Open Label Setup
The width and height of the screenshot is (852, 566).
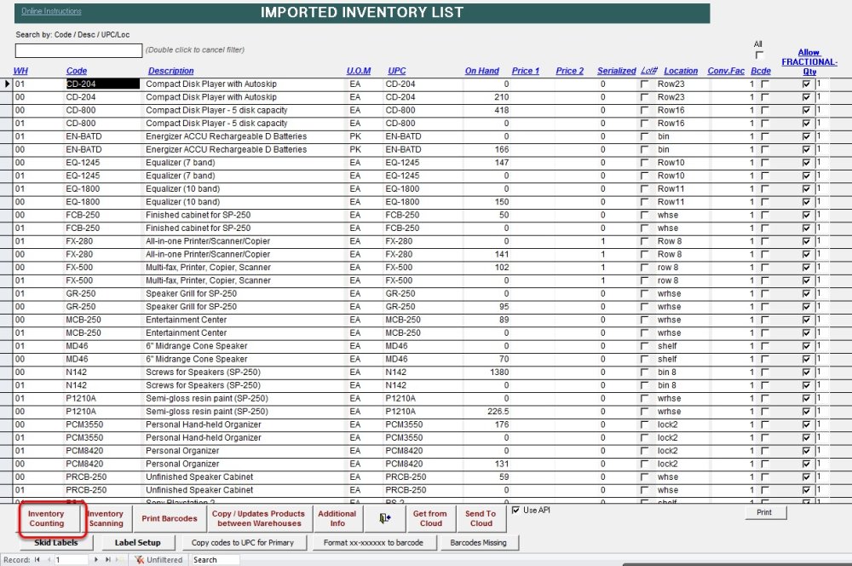tap(137, 542)
